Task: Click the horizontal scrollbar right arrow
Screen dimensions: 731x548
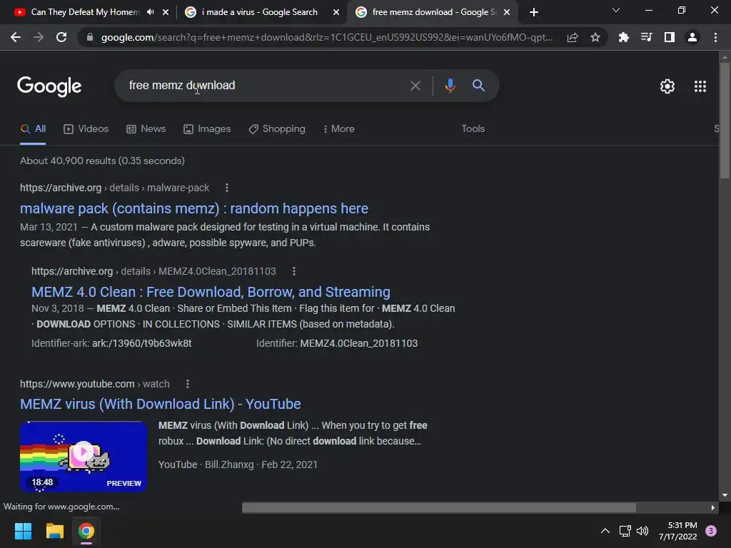Action: 713,508
